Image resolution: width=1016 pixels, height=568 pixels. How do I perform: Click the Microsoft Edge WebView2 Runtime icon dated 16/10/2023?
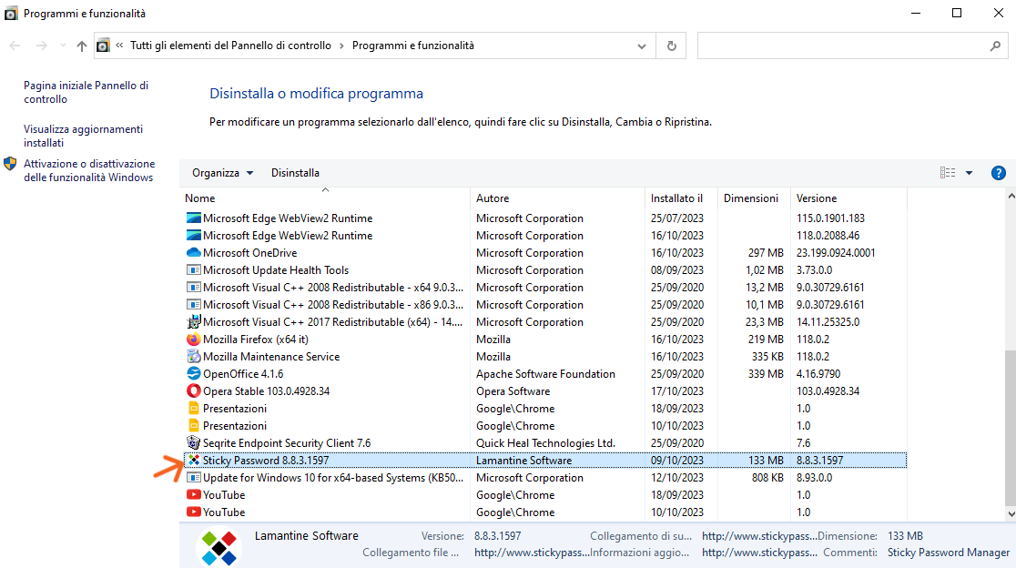pos(193,236)
